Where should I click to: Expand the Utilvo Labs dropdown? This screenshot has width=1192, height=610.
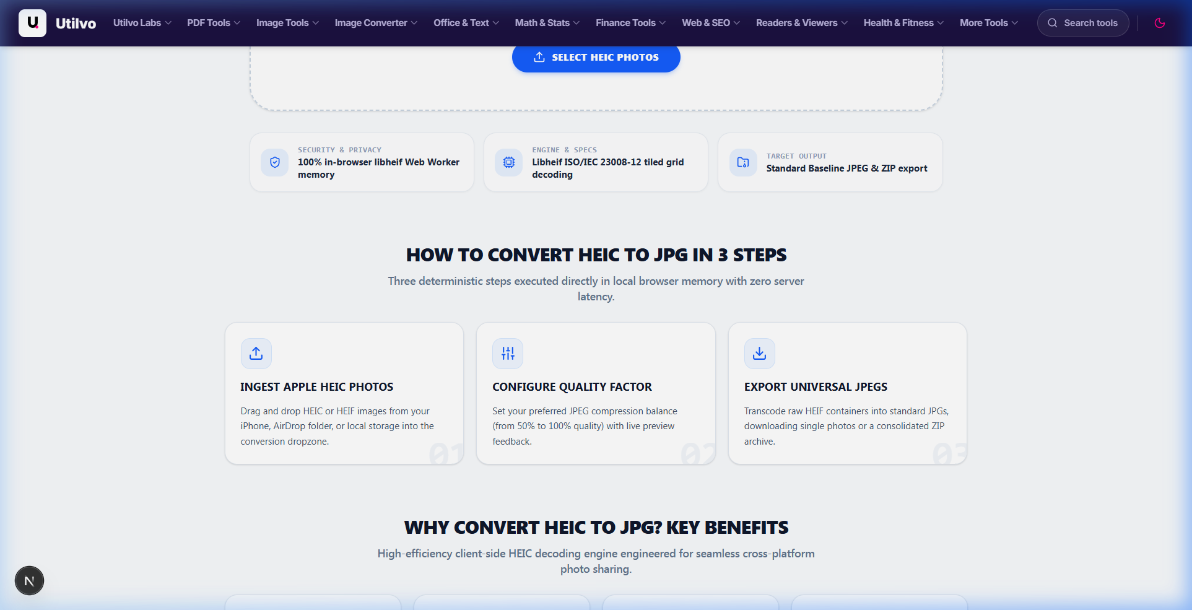[142, 23]
